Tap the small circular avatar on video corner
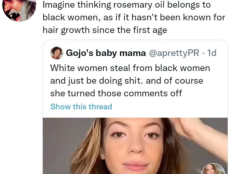 pos(213,169)
